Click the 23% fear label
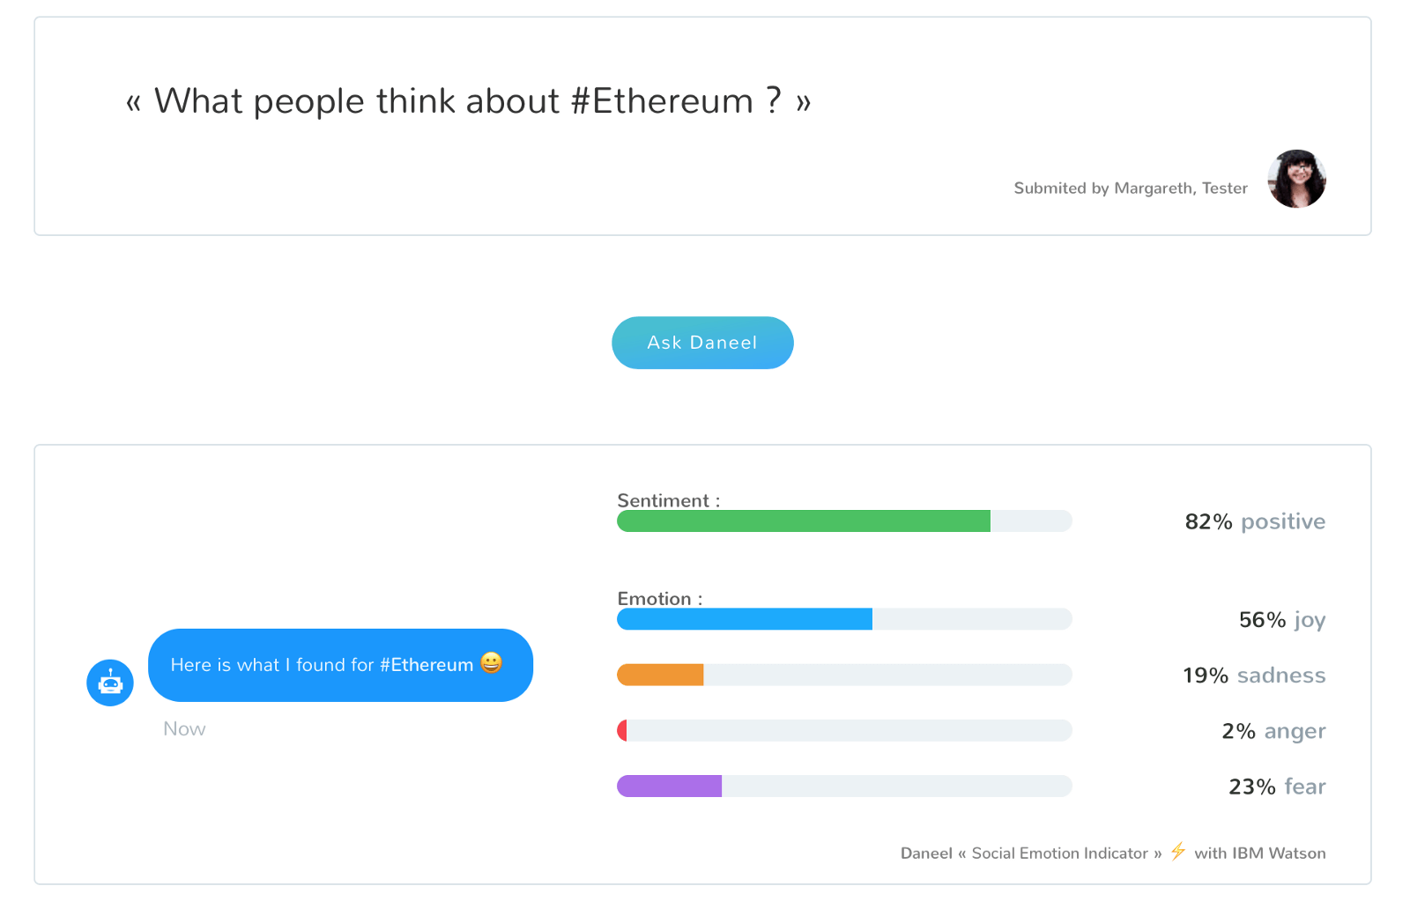The image size is (1410, 901). pyautogui.click(x=1277, y=787)
